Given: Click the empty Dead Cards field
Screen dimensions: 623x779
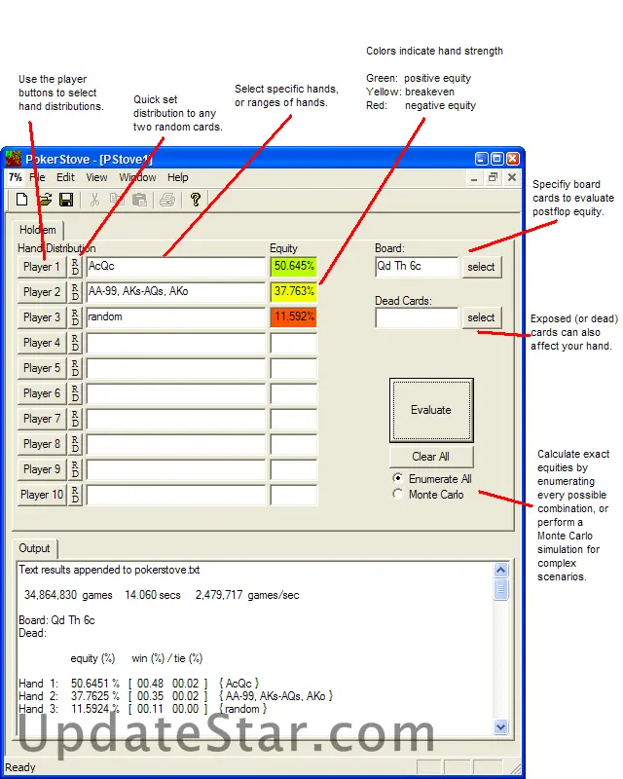Looking at the screenshot, I should pos(417,317).
